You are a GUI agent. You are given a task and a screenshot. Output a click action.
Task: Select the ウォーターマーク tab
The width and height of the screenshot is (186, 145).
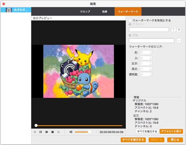128,11
